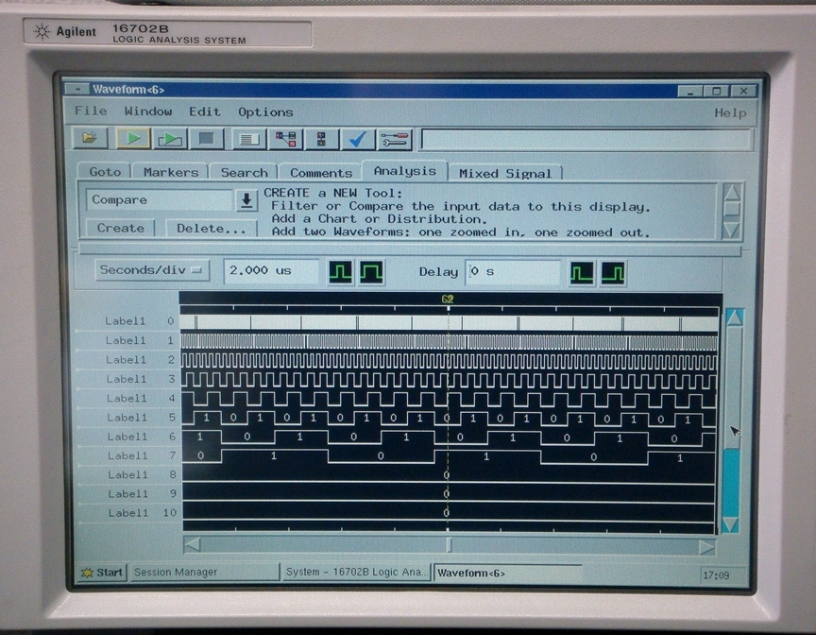Open the Window menu

coord(147,112)
